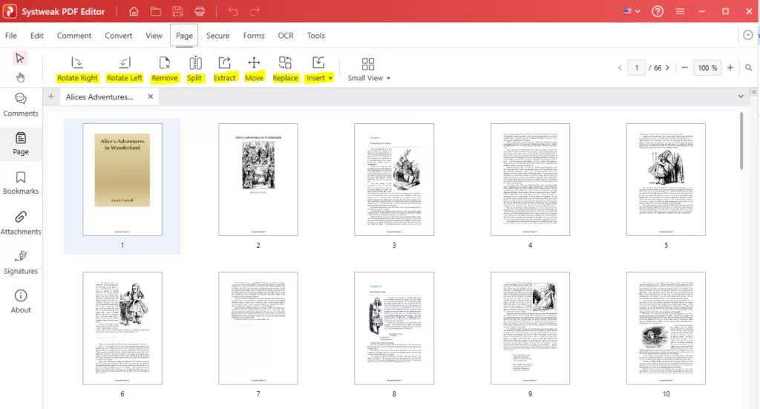Viewport: 760px width, 409px height.
Task: Open the View menu
Action: coord(154,36)
